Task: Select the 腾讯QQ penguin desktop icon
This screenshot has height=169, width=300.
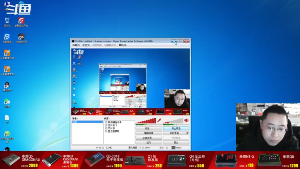Action: coord(7,87)
